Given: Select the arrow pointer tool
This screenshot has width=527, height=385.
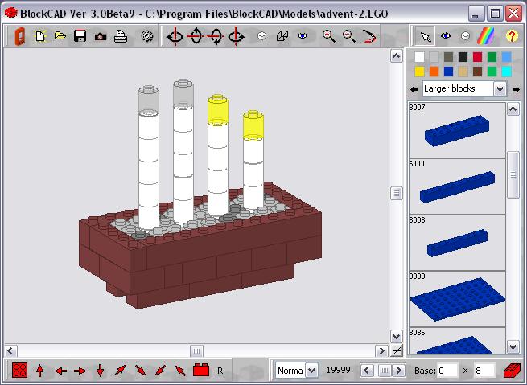Looking at the screenshot, I should (426, 36).
